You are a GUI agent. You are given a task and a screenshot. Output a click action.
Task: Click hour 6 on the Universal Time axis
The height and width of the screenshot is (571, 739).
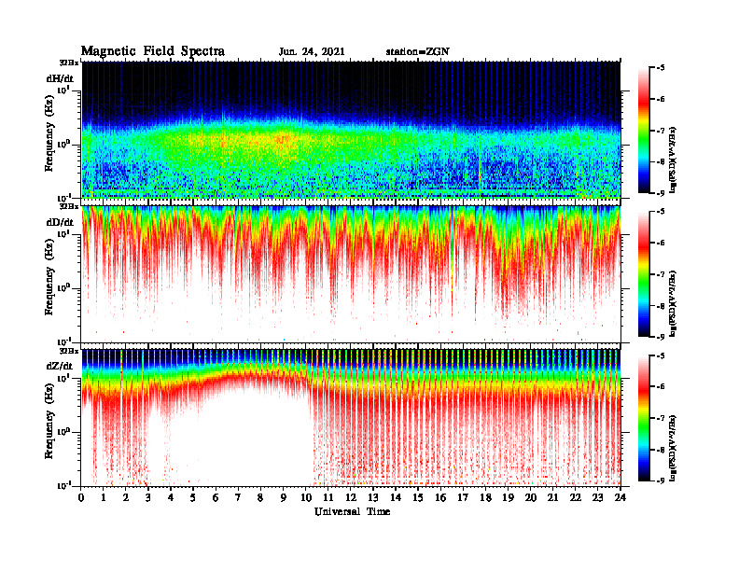click(x=216, y=498)
